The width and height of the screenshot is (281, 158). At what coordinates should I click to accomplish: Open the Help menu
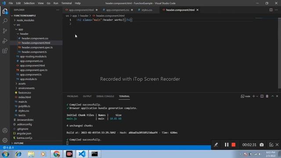pos(78,3)
